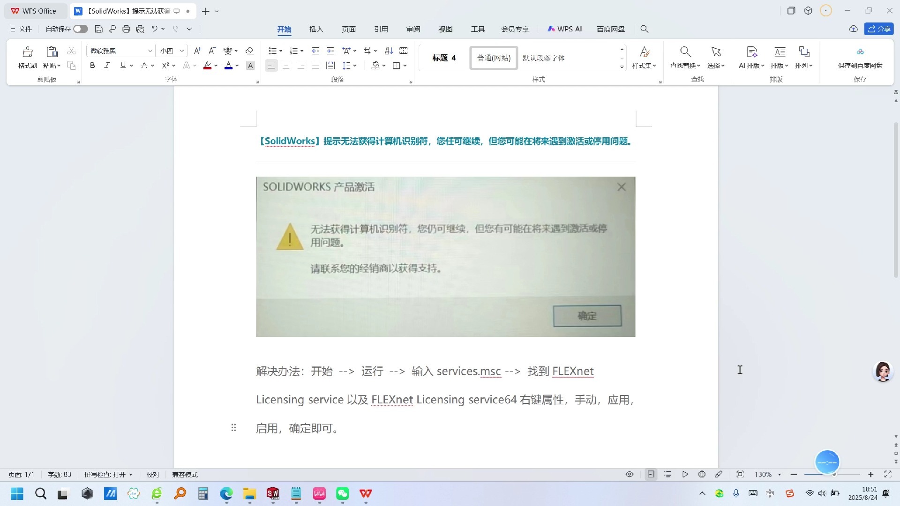Switch to page layout view in status bar
The width and height of the screenshot is (900, 506).
(x=651, y=475)
